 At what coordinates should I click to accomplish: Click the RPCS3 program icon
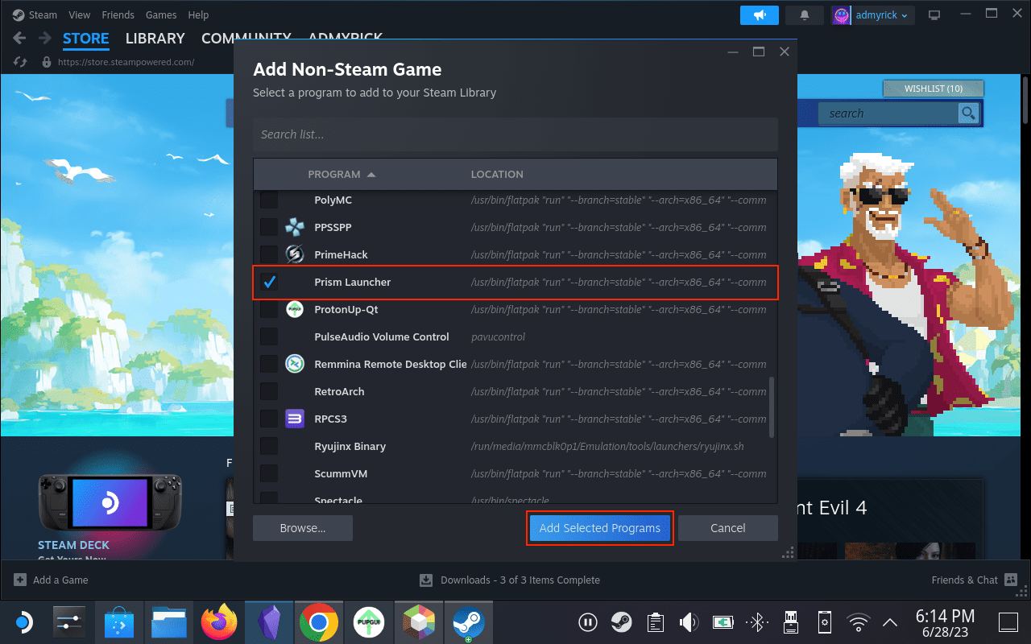(x=294, y=419)
